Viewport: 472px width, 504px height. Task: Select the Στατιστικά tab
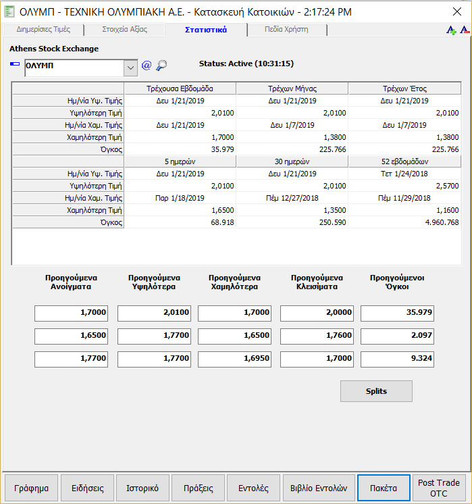click(206, 30)
